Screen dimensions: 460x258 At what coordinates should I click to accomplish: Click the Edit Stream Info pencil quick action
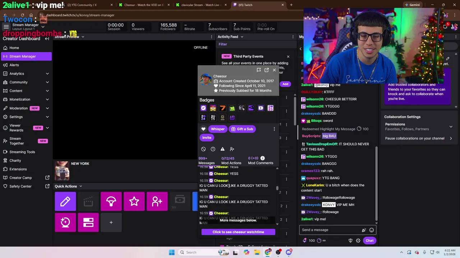pos(65,201)
